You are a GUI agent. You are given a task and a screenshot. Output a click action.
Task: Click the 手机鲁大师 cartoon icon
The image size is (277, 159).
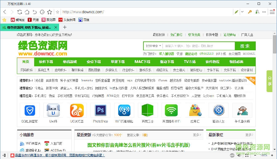coord(242,110)
